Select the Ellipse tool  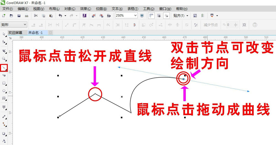pyautogui.click(x=4, y=91)
